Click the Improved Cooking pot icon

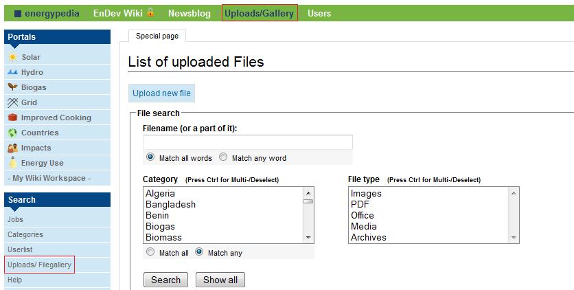[12, 118]
